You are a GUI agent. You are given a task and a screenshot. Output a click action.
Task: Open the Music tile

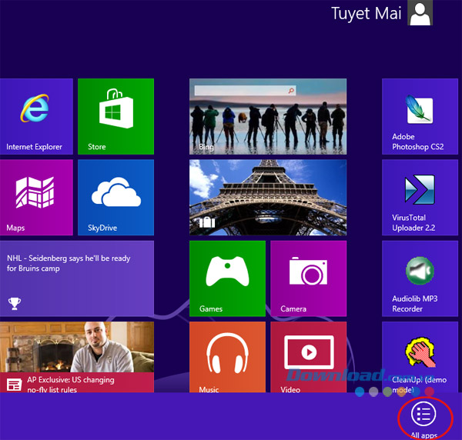tap(227, 357)
